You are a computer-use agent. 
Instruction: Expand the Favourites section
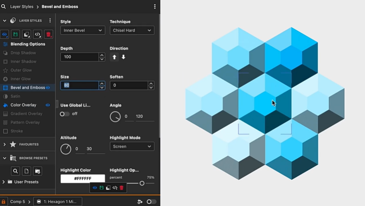pos(4,144)
